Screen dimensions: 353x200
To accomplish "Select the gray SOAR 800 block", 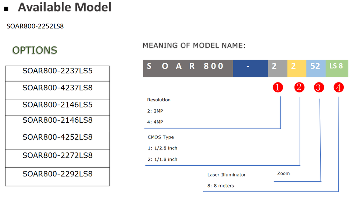I will (188, 68).
